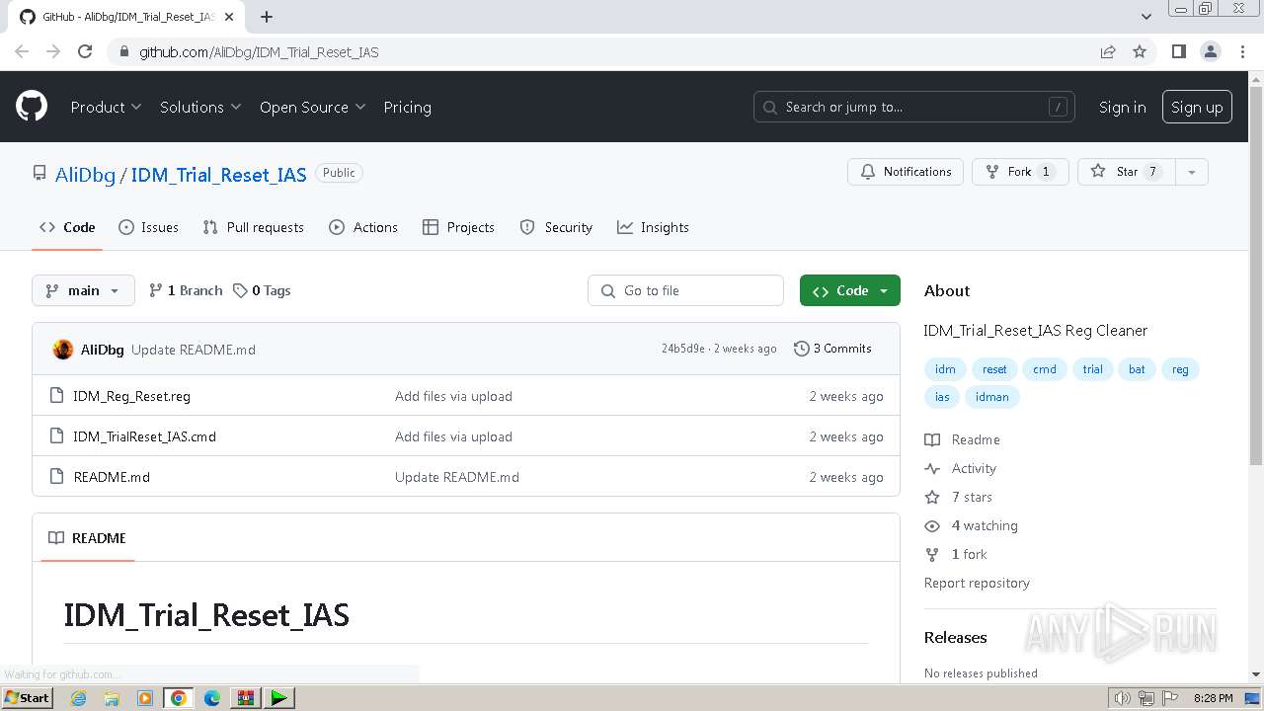
Task: Click the file icon of README.md
Action: tap(56, 477)
